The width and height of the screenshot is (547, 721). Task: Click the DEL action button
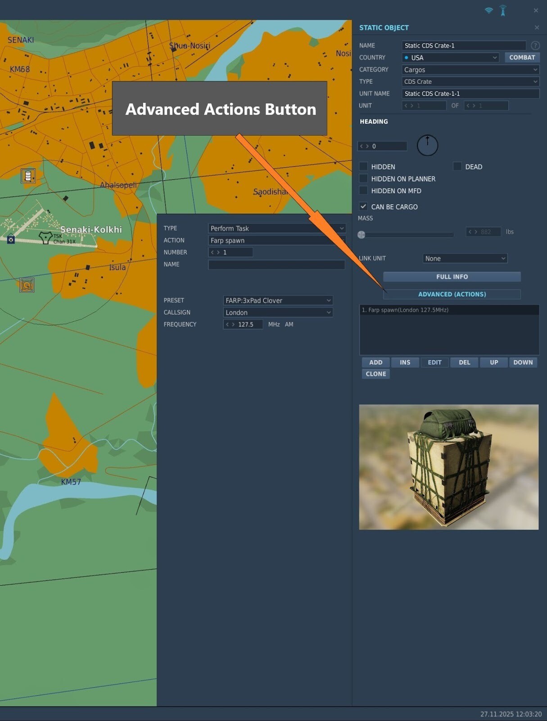click(464, 362)
